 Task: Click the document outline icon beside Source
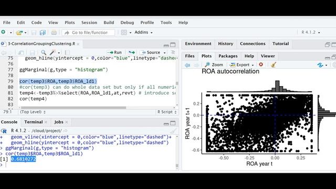[173, 52]
